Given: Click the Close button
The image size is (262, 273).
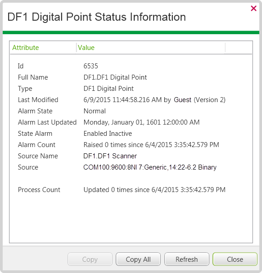Looking at the screenshot, I should (235, 259).
